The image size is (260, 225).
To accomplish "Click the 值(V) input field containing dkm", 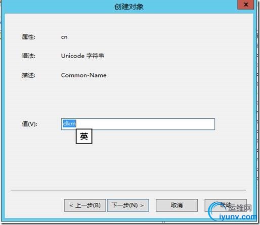I will pyautogui.click(x=138, y=124).
